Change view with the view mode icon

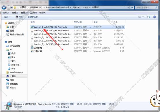(139, 17)
